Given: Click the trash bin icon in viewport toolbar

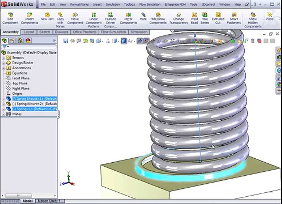Looking at the screenshot, I should (x=253, y=41).
